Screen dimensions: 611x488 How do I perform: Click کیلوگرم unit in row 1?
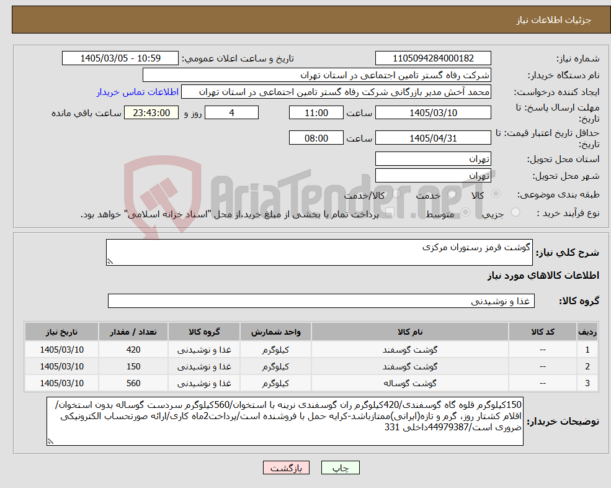pos(275,350)
